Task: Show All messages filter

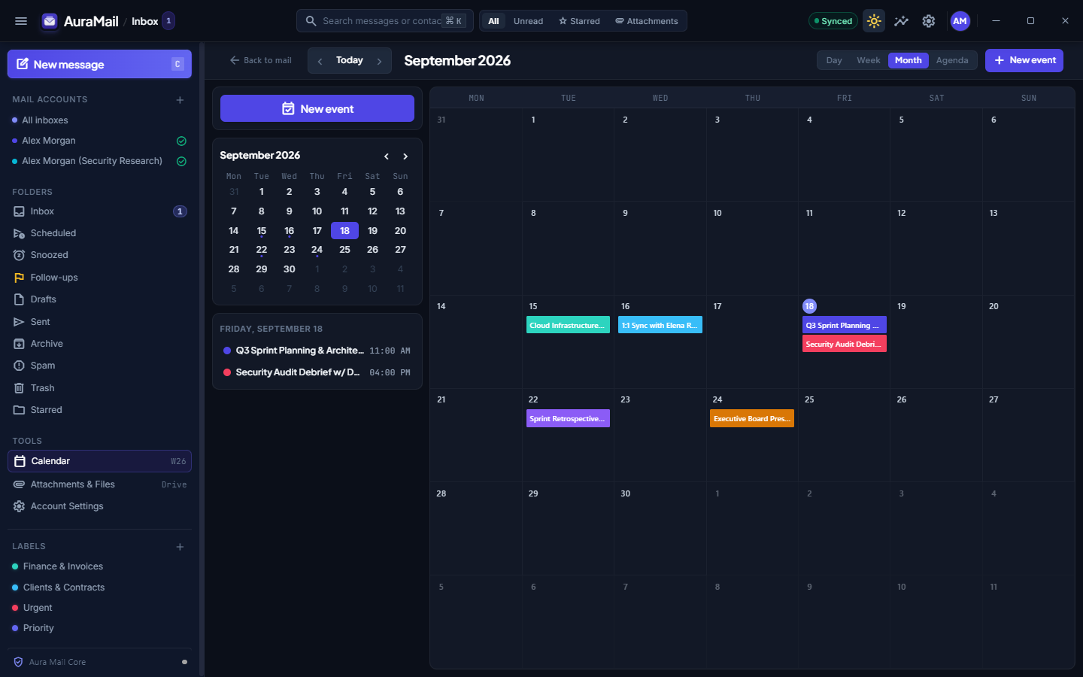Action: tap(493, 21)
